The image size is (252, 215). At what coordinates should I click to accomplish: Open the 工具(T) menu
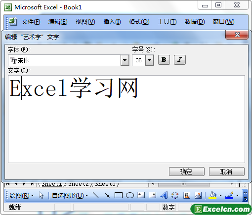coord(167,22)
